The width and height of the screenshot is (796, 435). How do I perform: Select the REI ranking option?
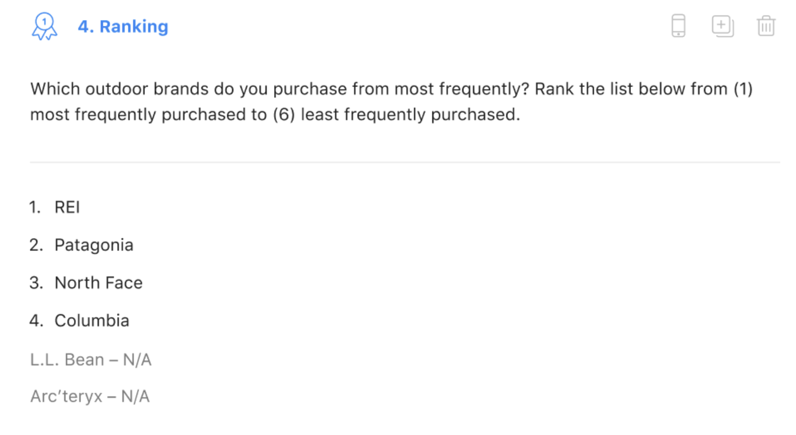pyautogui.click(x=67, y=207)
